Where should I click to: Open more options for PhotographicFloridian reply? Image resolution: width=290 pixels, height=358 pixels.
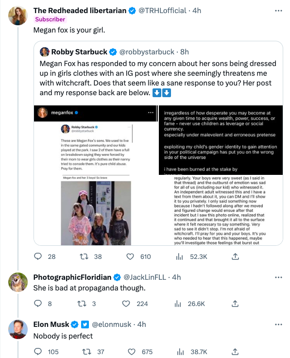(278, 277)
